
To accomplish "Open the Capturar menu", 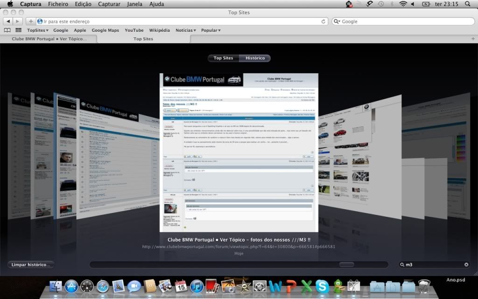I will tap(109, 4).
